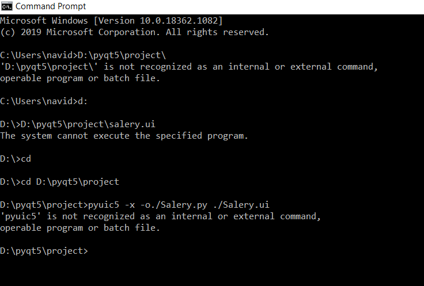
Task: Click the Microsoft Windows version line
Action: click(111, 21)
